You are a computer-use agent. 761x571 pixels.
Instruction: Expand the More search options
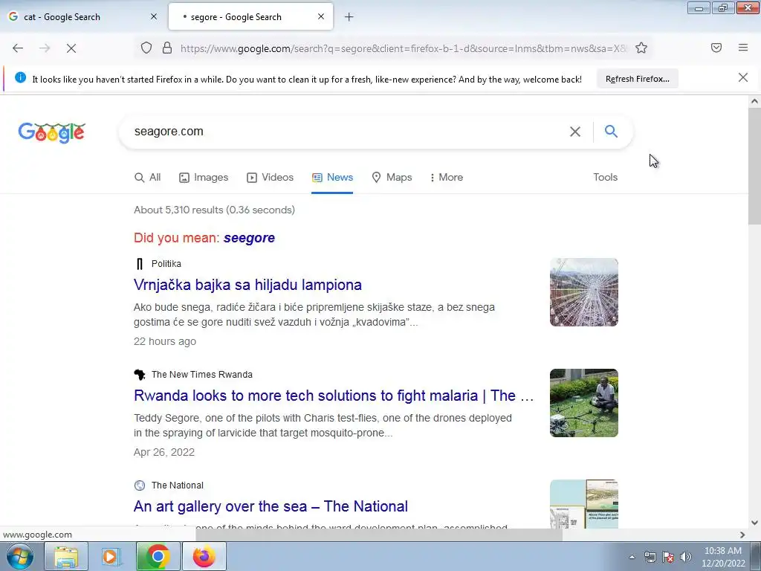pos(447,177)
